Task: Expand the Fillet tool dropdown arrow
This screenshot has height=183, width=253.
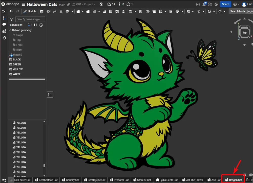Action: pos(83,11)
